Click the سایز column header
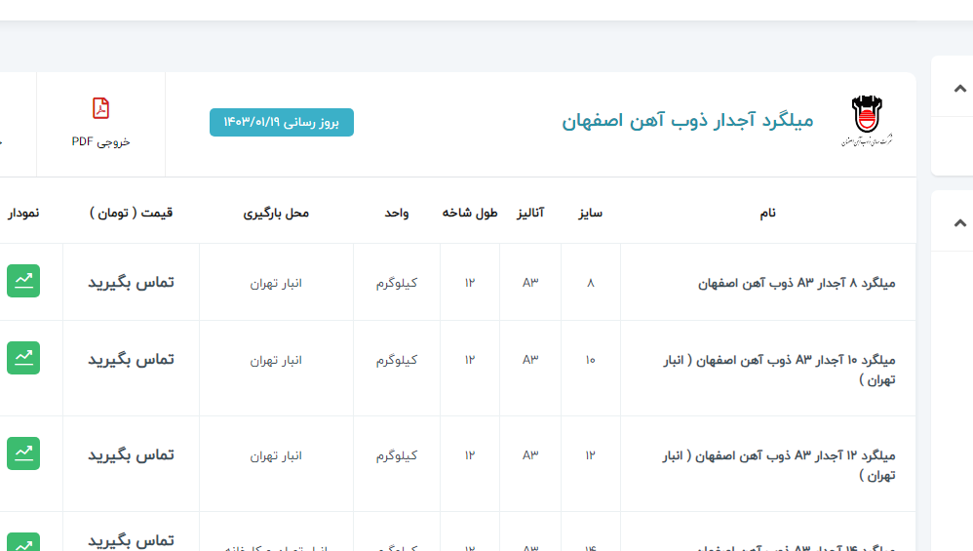The height and width of the screenshot is (551, 973). point(590,213)
